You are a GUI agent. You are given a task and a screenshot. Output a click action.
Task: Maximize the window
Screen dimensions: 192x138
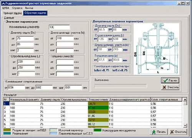184,3
